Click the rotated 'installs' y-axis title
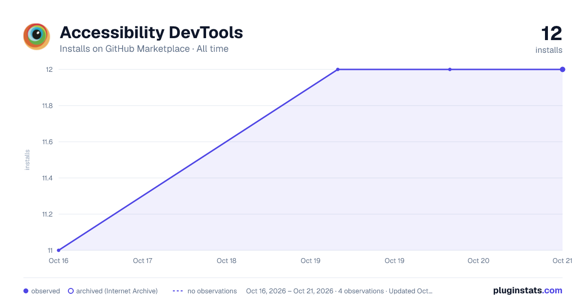The image size is (586, 308). point(27,160)
